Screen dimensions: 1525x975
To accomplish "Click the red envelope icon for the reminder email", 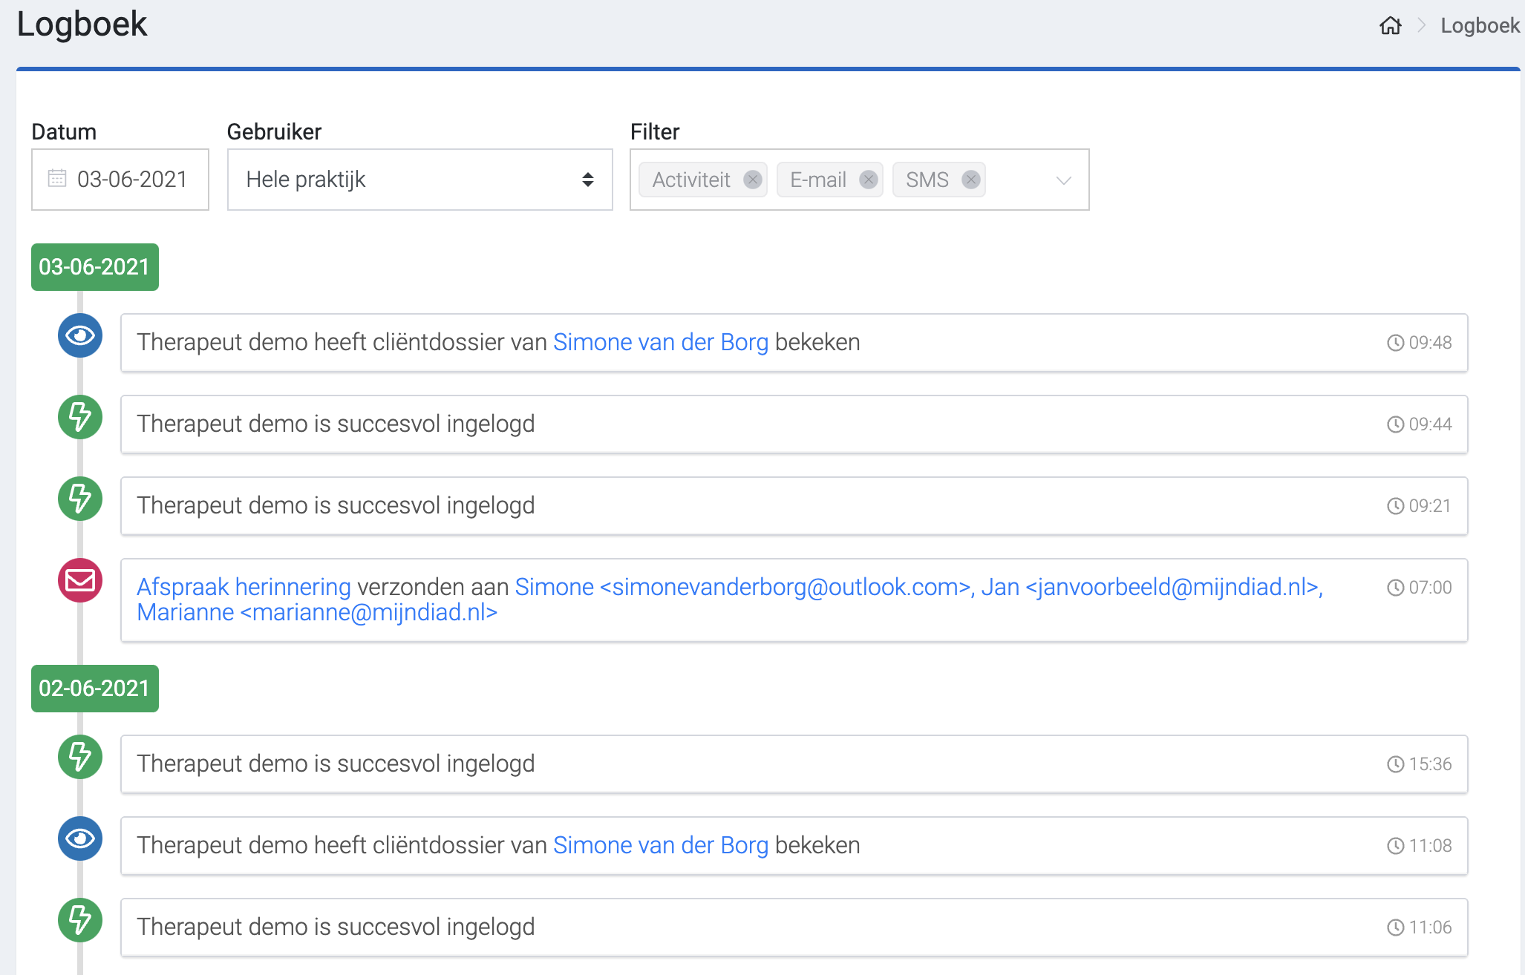I will [x=79, y=580].
